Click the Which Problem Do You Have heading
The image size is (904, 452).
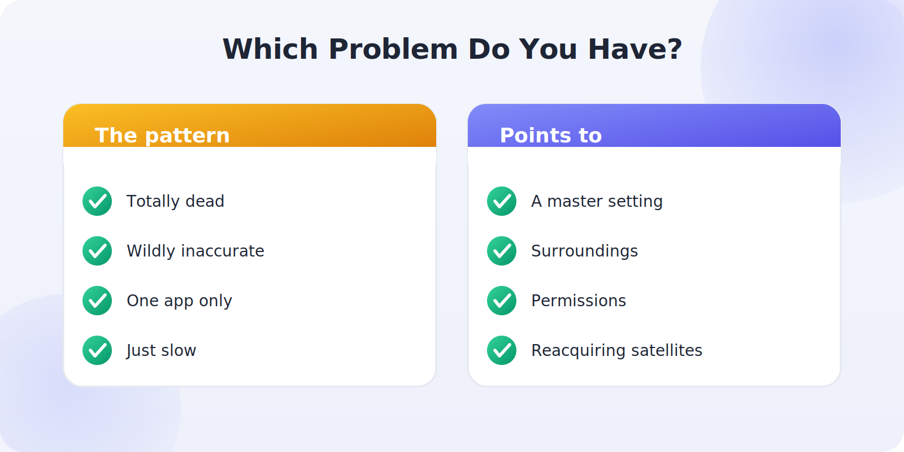453,49
